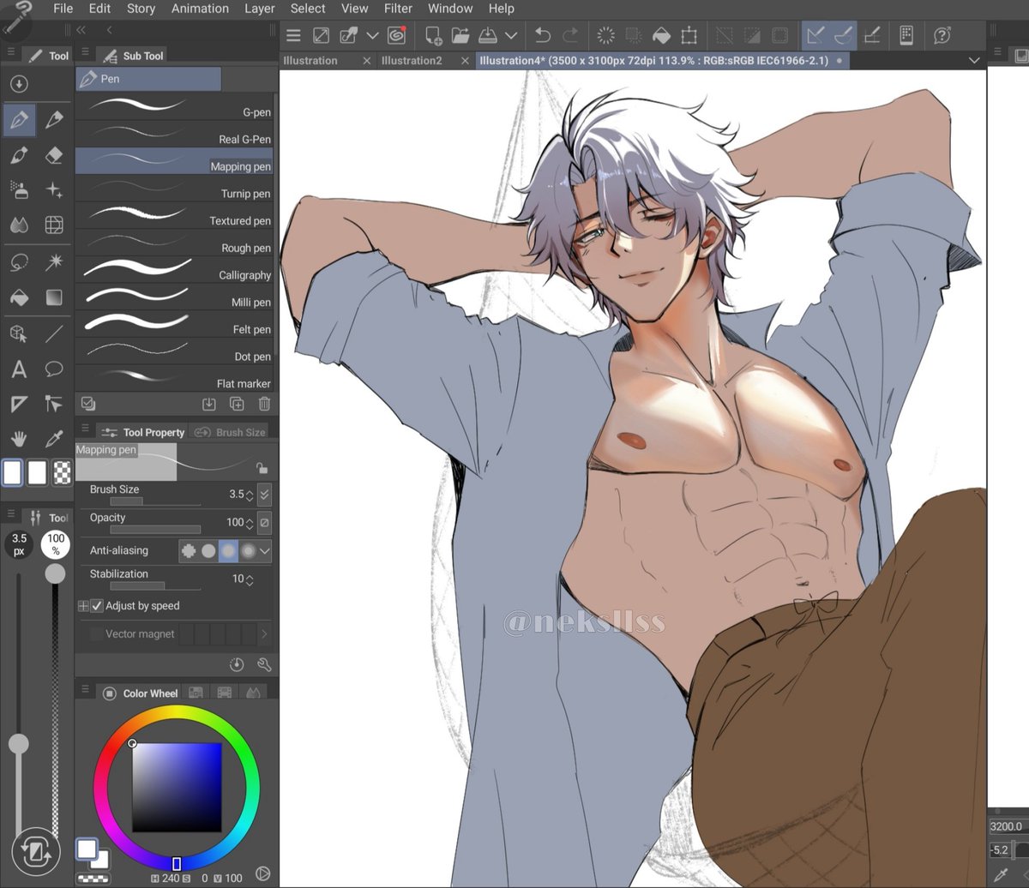Toggle snap to ruler in command bar
1029x888 pixels.
tap(815, 35)
